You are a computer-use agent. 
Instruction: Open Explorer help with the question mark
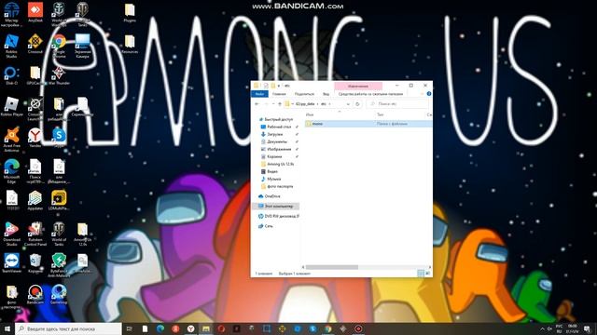tap(429, 93)
